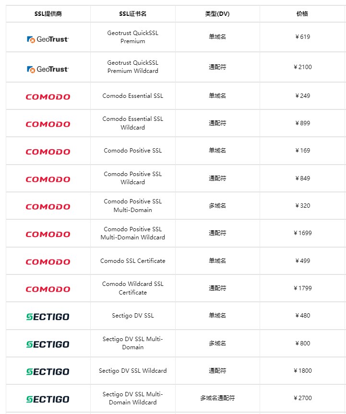
Task: Click the 多域名通配符 type cell
Action: click(x=217, y=398)
